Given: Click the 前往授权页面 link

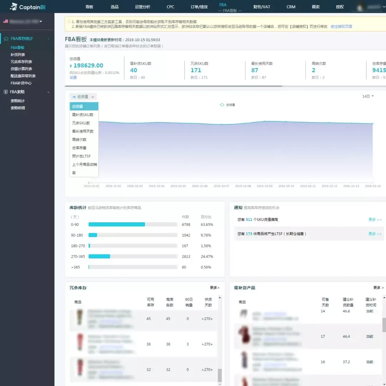Looking at the screenshot, I should click(341, 26).
